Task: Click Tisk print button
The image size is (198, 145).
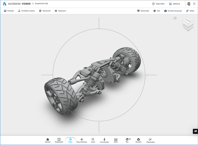Action: tap(156, 11)
